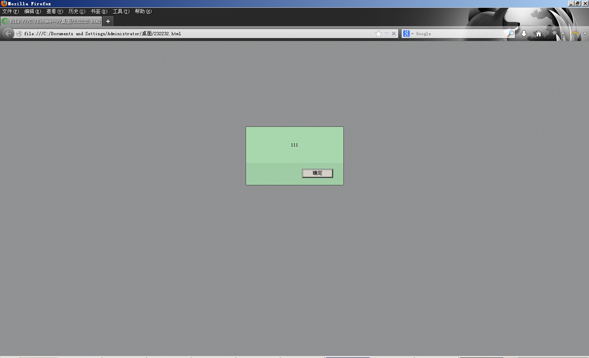Click the 确定 button in the dialog
Image resolution: width=589 pixels, height=358 pixels.
pyautogui.click(x=318, y=173)
